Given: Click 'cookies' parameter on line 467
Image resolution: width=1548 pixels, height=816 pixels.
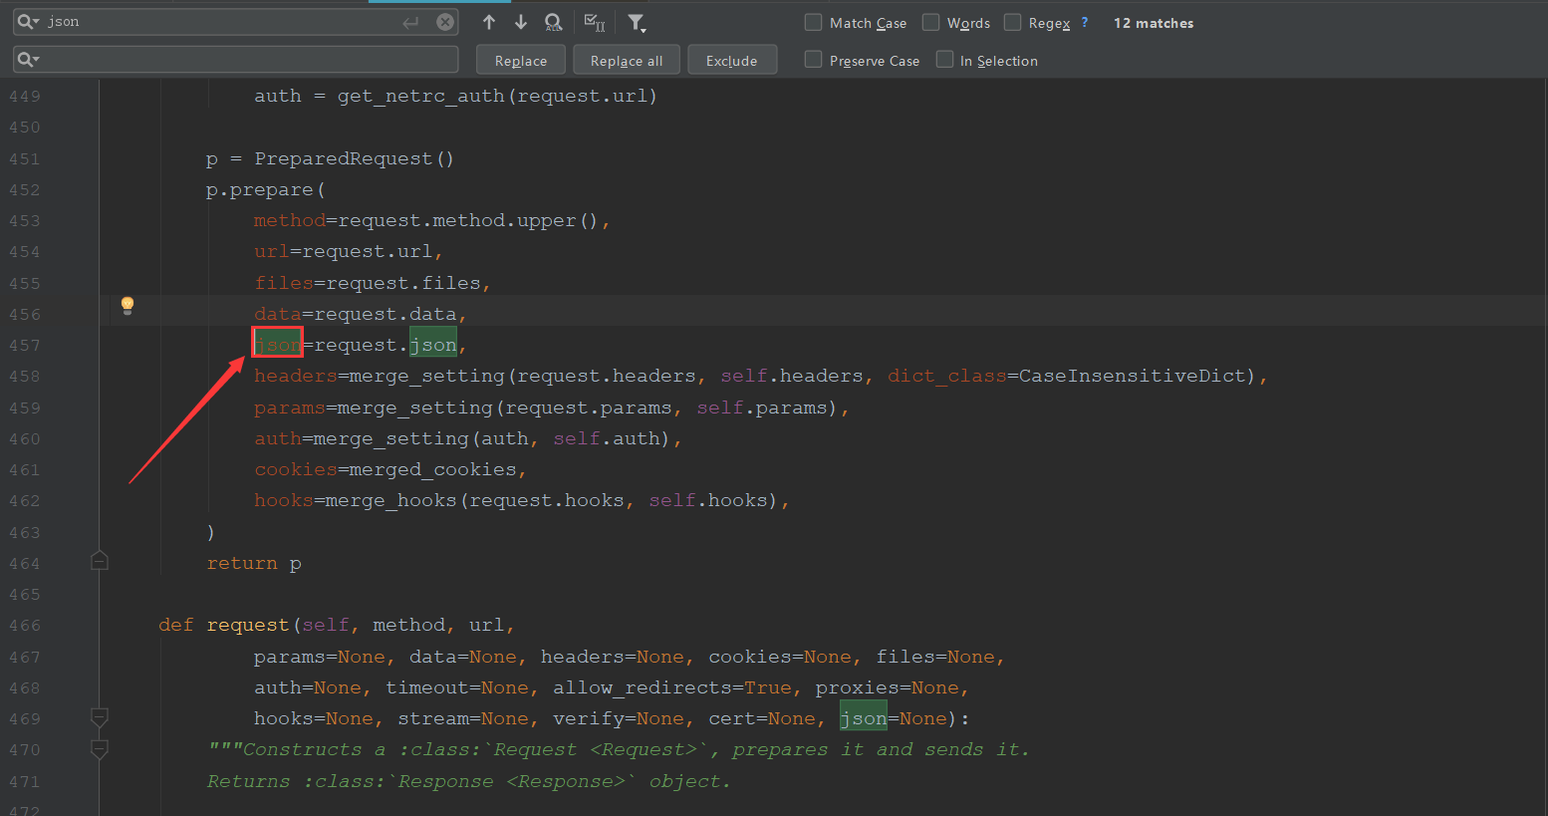Looking at the screenshot, I should [750, 657].
